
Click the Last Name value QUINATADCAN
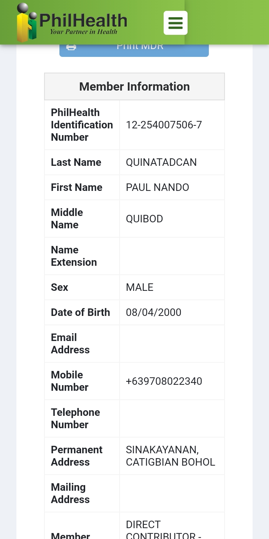(x=161, y=162)
